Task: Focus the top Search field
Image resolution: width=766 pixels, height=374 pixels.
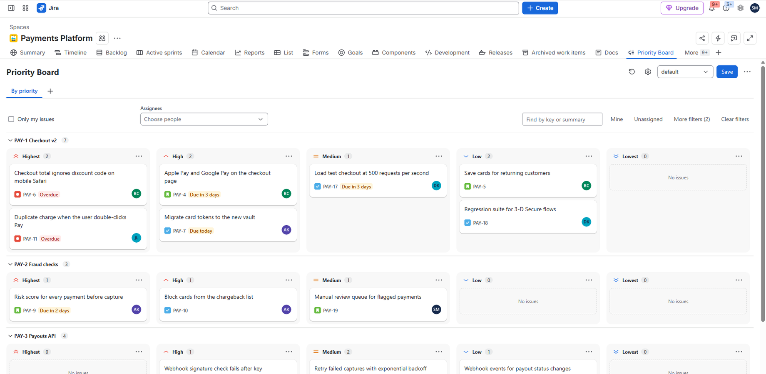Action: [363, 8]
